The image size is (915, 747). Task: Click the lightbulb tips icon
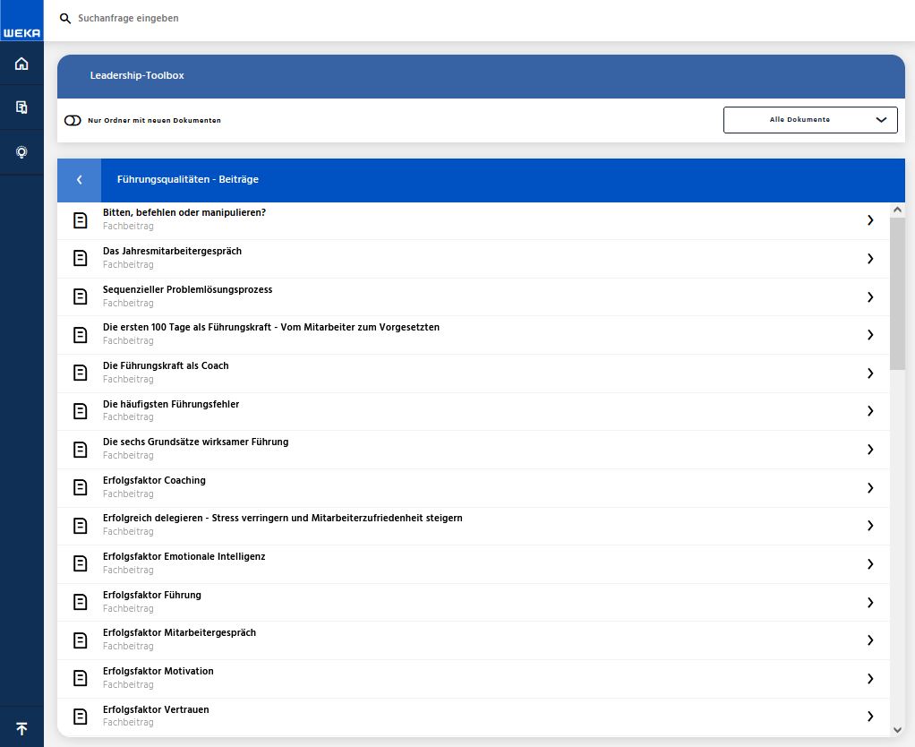21,152
